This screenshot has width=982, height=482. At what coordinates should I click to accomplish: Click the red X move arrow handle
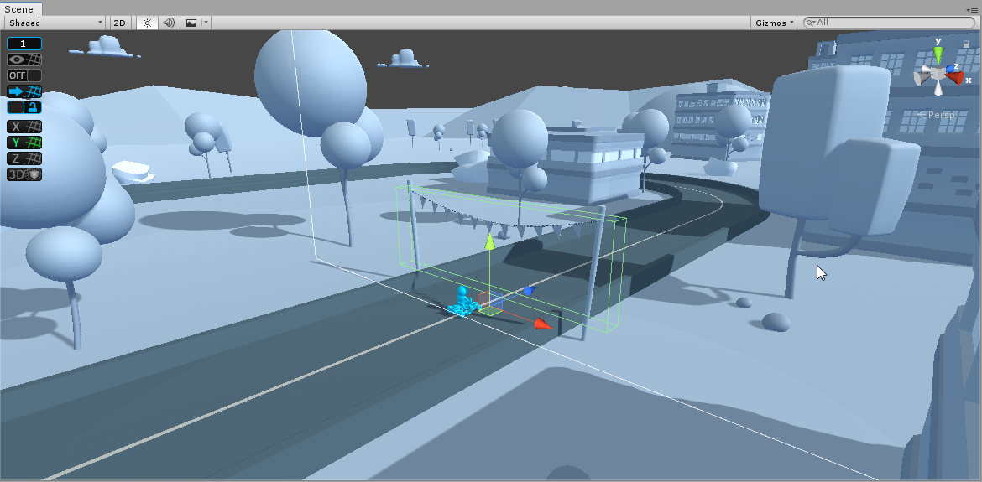click(x=542, y=323)
